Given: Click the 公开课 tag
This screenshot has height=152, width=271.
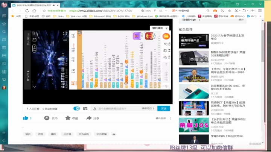Looking at the screenshot, I should (67, 134).
